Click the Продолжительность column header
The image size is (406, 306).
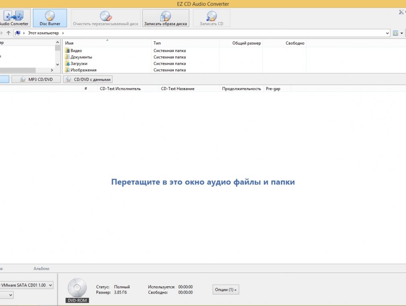point(241,88)
